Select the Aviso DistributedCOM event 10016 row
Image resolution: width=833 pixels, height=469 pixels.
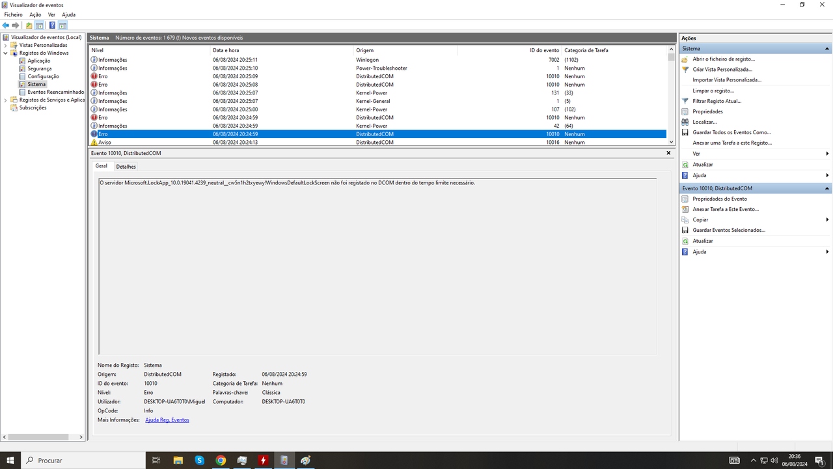pos(378,142)
